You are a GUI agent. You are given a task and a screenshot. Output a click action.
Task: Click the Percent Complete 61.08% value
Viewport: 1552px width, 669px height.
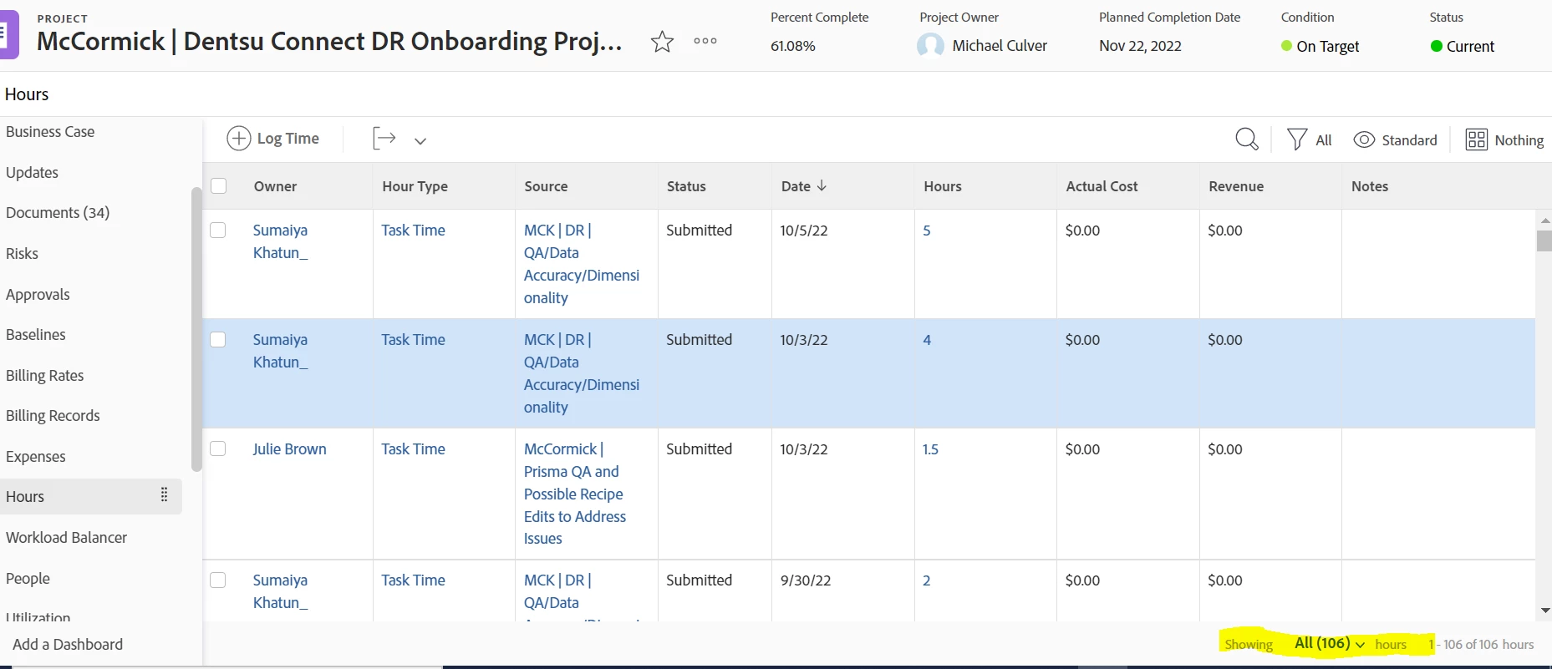792,46
